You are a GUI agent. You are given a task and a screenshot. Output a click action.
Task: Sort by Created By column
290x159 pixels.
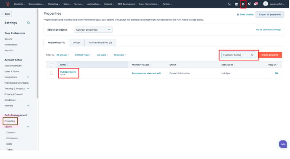(x=234, y=65)
